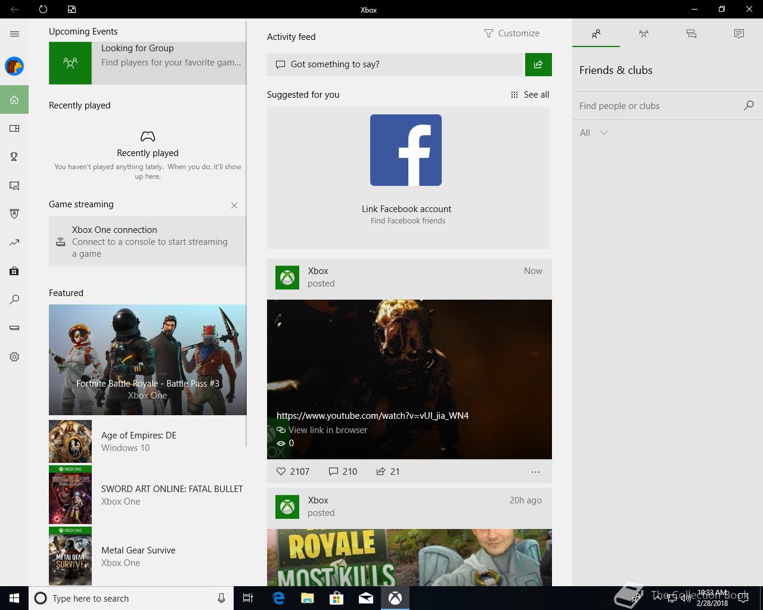The width and height of the screenshot is (763, 610).
Task: Open Xbox avatar on 20h ago post
Action: (x=287, y=507)
